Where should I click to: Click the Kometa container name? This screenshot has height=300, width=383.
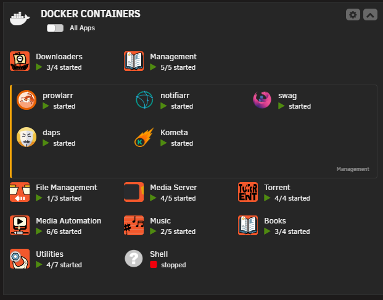174,133
